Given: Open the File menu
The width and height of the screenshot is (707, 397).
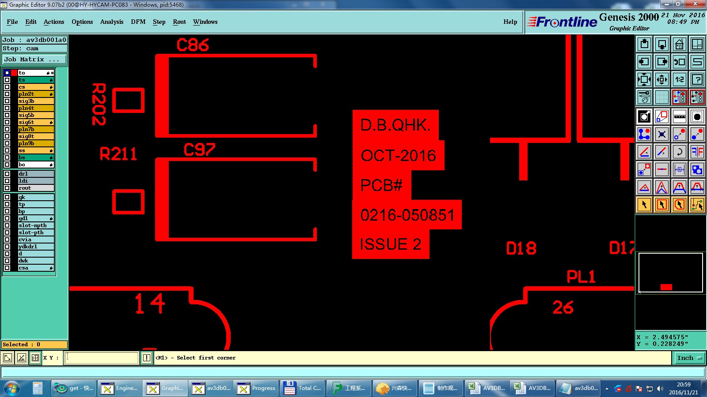Looking at the screenshot, I should coord(12,22).
